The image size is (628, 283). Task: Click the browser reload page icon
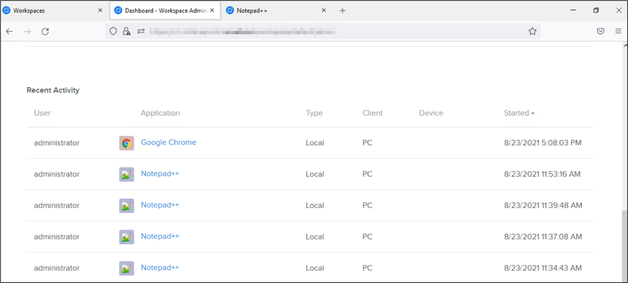45,31
